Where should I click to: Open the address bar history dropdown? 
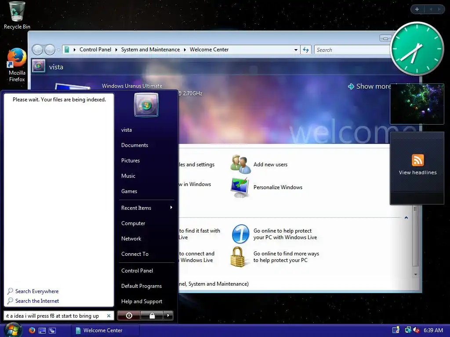(x=296, y=50)
